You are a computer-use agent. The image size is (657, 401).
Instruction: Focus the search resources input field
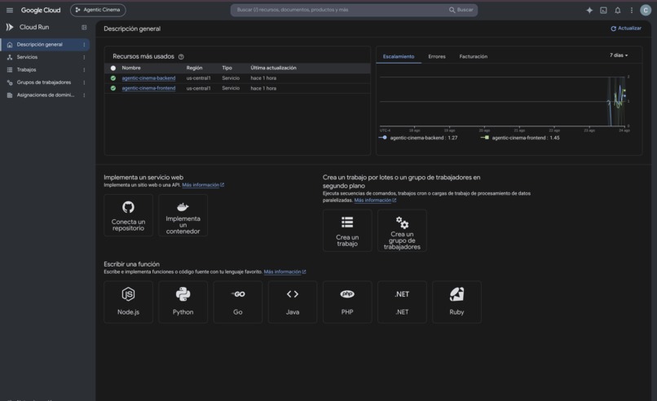pyautogui.click(x=339, y=10)
